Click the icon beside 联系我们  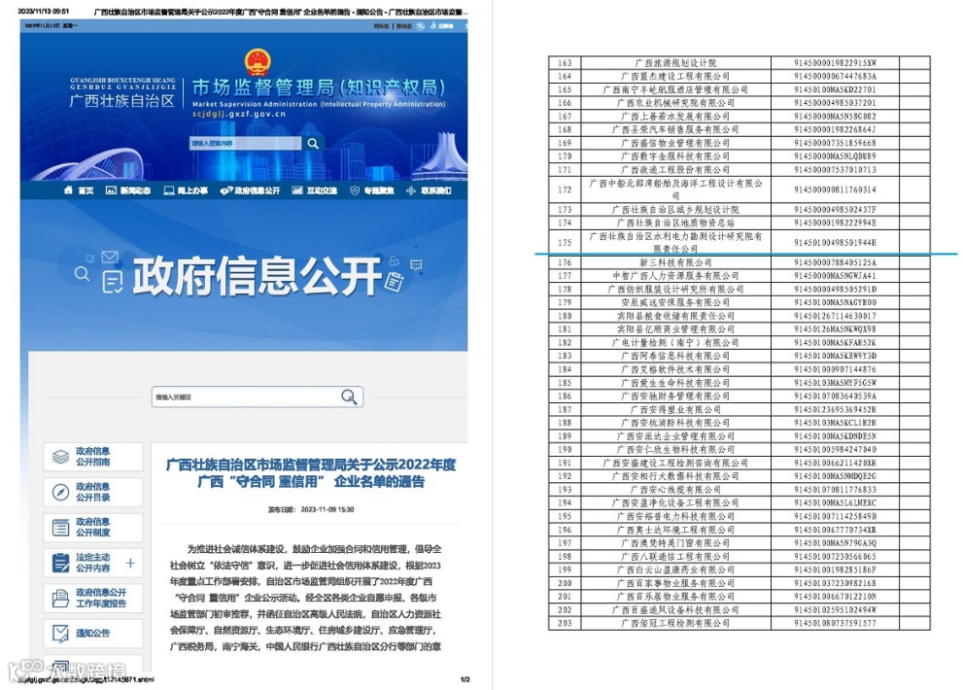(411, 190)
